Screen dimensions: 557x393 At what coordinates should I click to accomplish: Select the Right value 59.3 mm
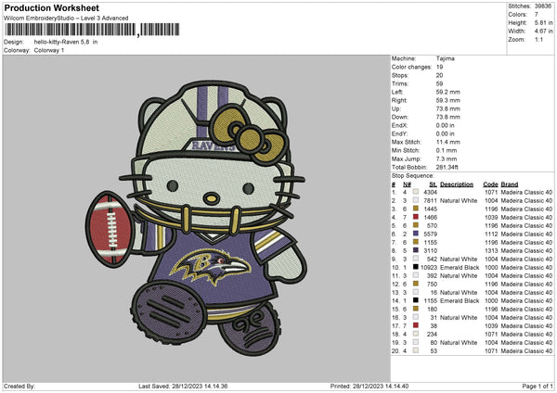click(x=448, y=100)
